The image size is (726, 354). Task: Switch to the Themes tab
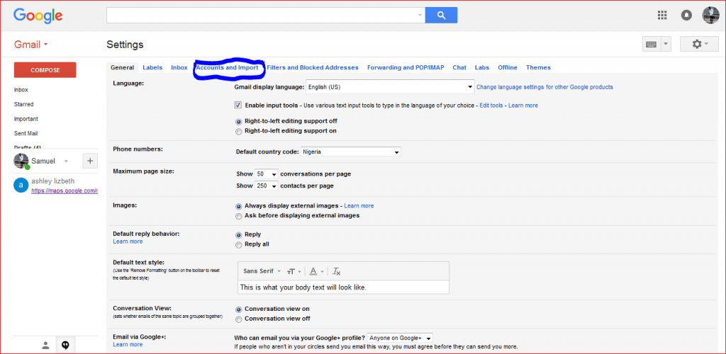[x=539, y=67]
